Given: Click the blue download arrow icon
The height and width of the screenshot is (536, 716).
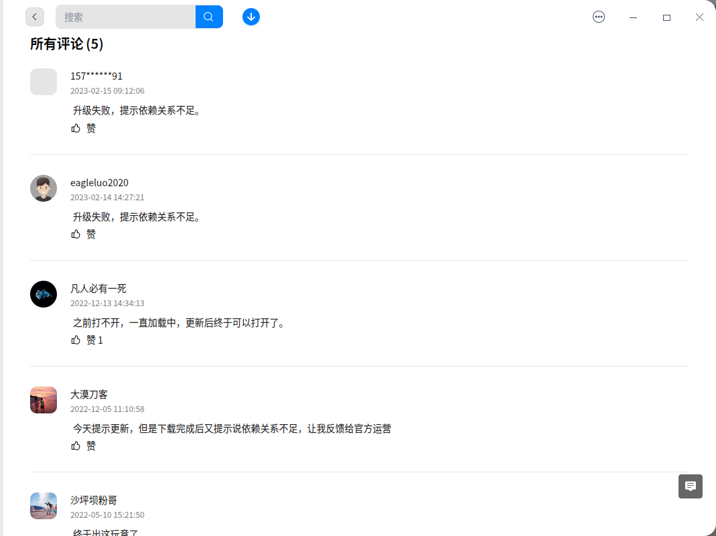Looking at the screenshot, I should pos(250,16).
